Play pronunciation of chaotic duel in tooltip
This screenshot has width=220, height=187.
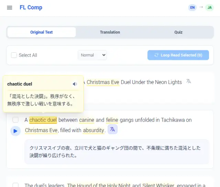[x=75, y=84]
